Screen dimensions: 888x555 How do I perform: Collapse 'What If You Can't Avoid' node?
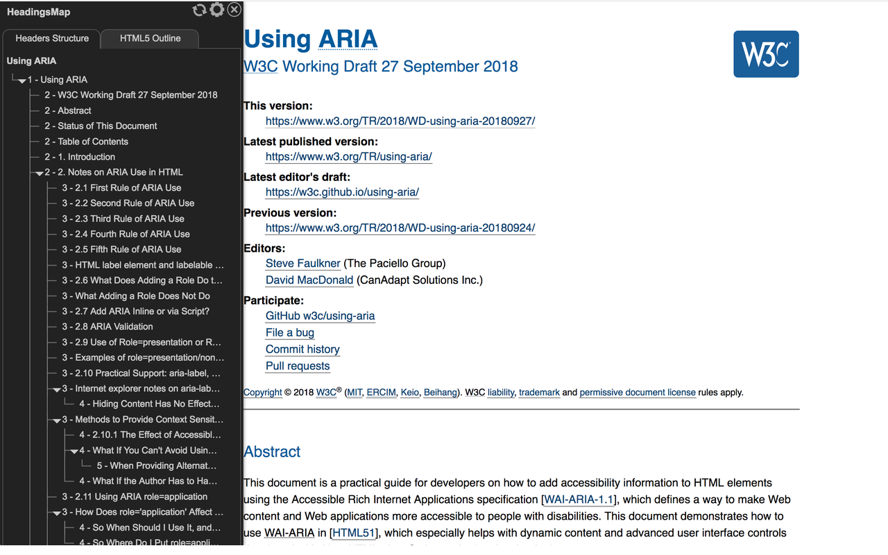(x=74, y=451)
